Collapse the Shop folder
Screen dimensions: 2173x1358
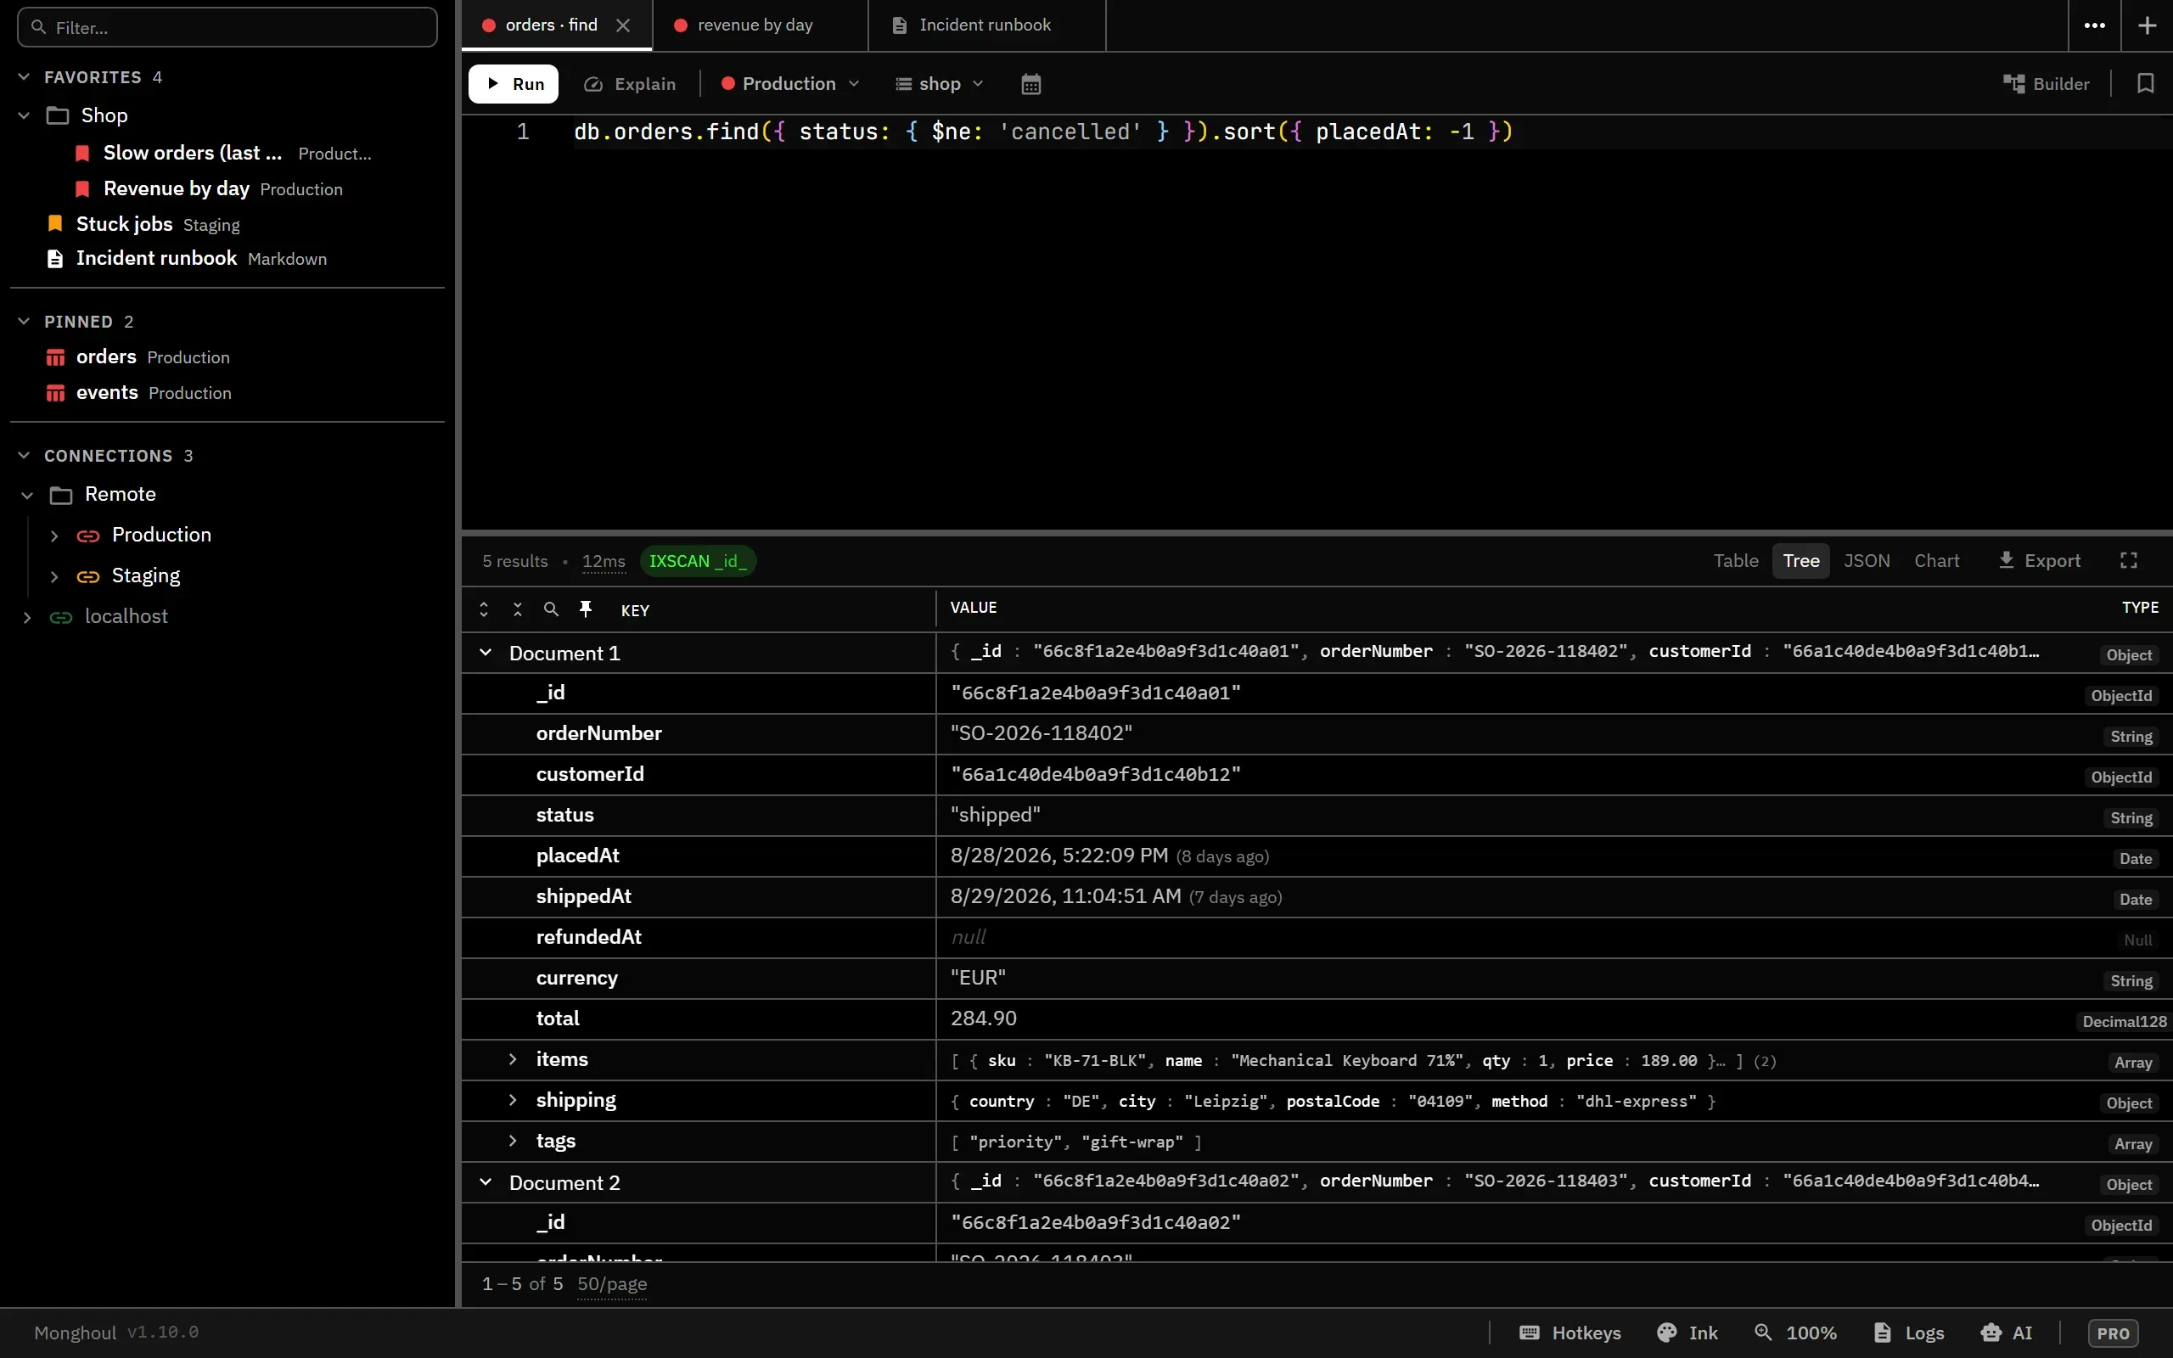point(25,115)
